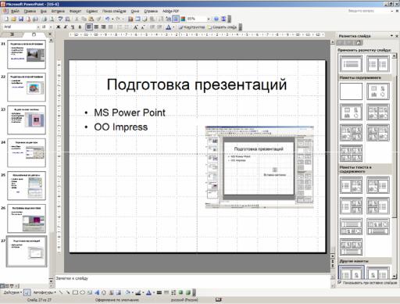Click the Line Style icon
This screenshot has height=304, width=400.
click(159, 292)
